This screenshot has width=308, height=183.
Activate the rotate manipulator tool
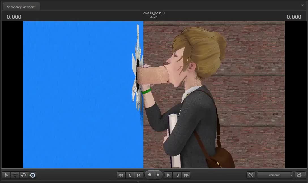coord(24,175)
